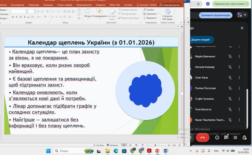Click the Додати людей button
This screenshot has height=155, width=252.
click(201, 40)
